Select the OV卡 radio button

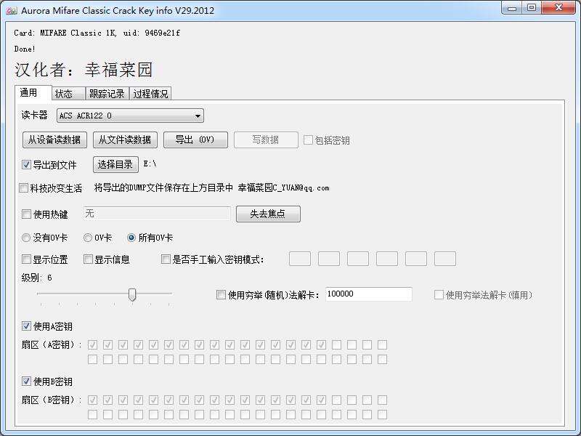click(x=88, y=238)
